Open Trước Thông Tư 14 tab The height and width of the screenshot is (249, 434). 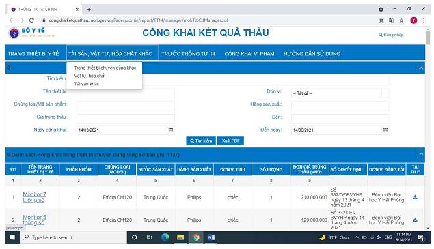tap(188, 54)
